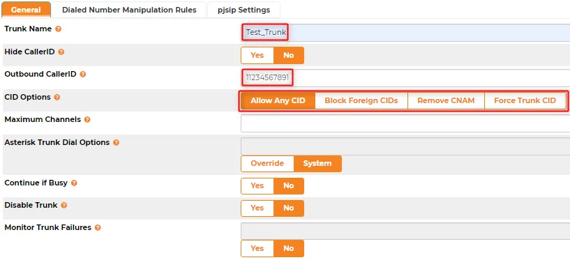Open the help icon beside Hide CallerID
This screenshot has width=570, height=260.
(61, 52)
